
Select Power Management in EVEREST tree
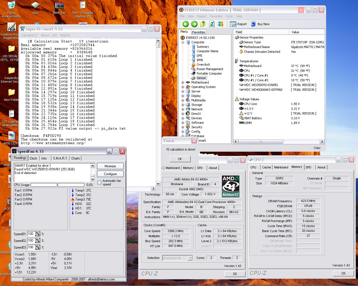[210, 69]
